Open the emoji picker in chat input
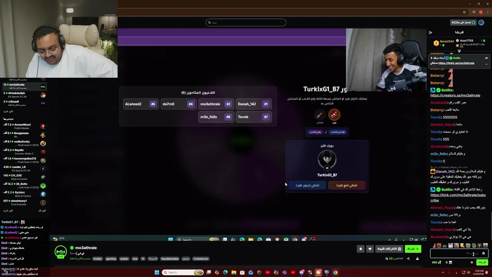 point(484,254)
